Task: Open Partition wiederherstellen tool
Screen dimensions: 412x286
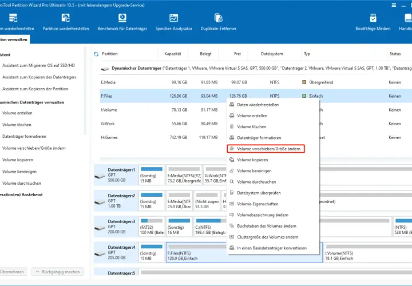Action: (x=66, y=22)
